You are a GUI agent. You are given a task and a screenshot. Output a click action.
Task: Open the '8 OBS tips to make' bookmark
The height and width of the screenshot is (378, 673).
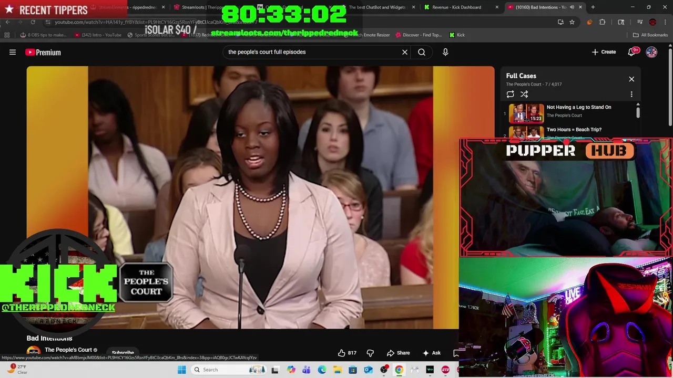click(43, 35)
